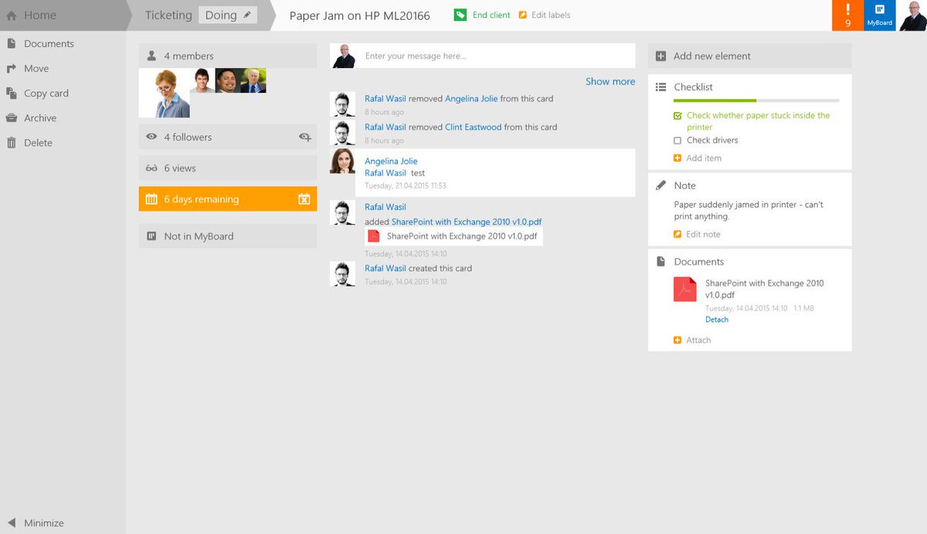The width and height of the screenshot is (927, 534).
Task: Click the orange Edit labels icon
Action: [523, 15]
